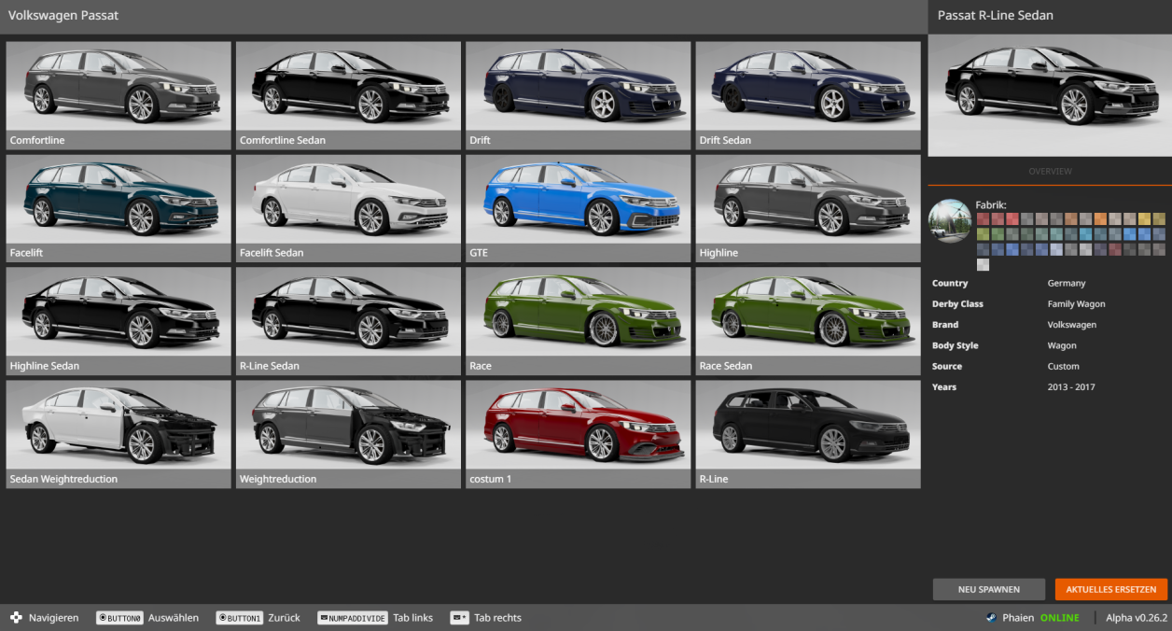Screen dimensions: 1172x631
Task: Select the red costum 1 configuration
Action: pos(579,434)
